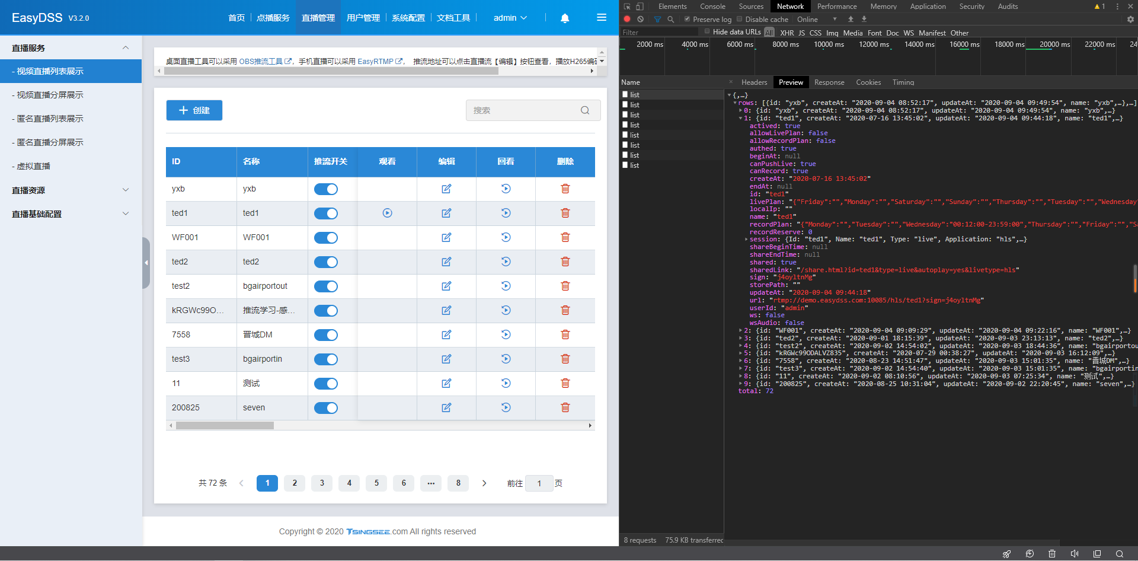
Task: Click the network Filter input field
Action: click(660, 32)
